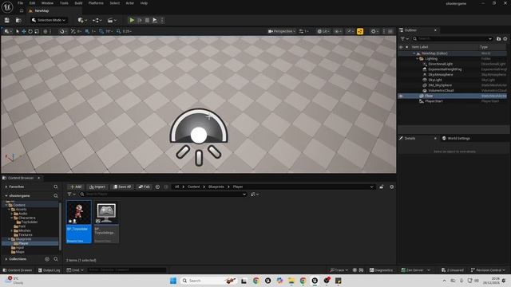The height and width of the screenshot is (287, 511).
Task: Select the Translate move tool in viewport
Action: point(24,32)
